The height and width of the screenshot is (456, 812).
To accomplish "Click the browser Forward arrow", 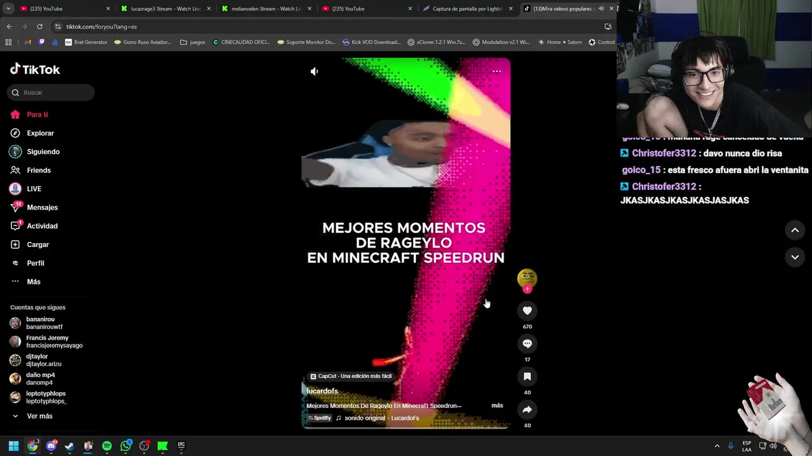I will pos(24,27).
